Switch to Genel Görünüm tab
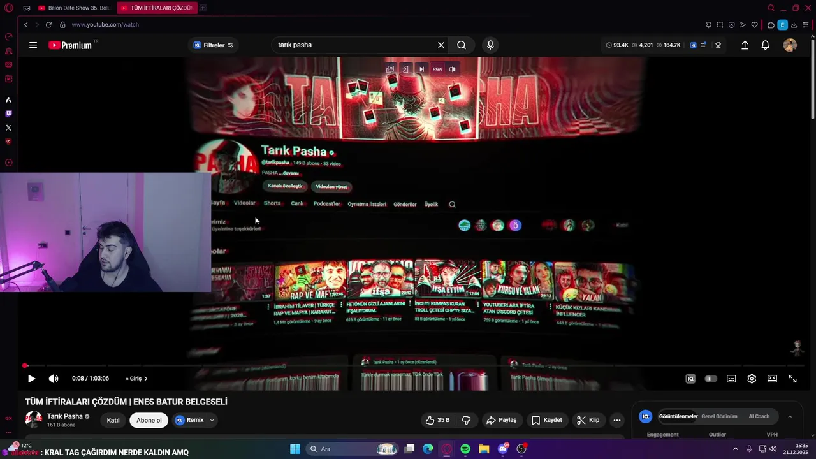 [x=719, y=416]
